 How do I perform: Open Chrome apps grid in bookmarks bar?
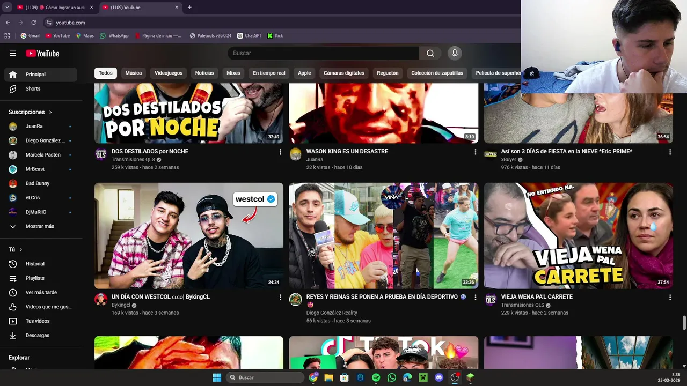coord(7,36)
